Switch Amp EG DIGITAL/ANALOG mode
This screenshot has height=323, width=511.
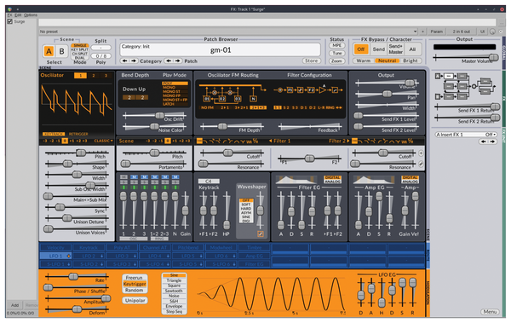tap(411, 180)
